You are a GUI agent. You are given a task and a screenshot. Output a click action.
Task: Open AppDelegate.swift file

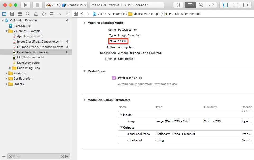30,36
